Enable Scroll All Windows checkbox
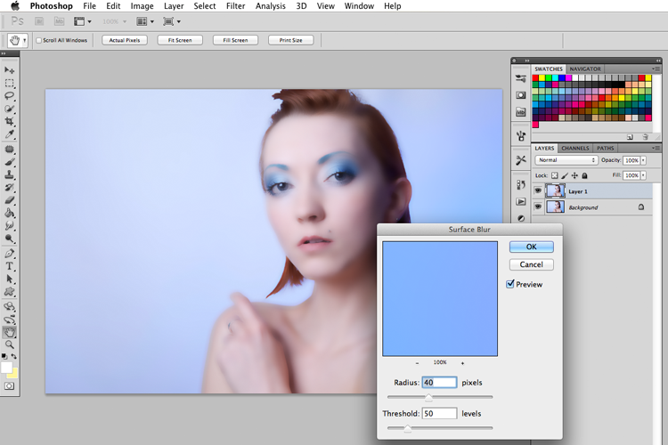Screen dimensions: 668x445 click(x=39, y=40)
